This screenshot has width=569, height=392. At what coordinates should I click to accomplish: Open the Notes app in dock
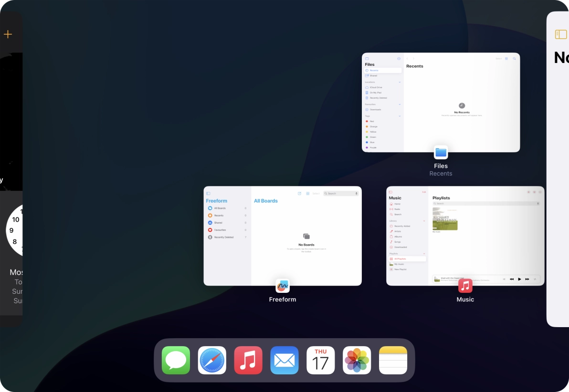tap(393, 360)
